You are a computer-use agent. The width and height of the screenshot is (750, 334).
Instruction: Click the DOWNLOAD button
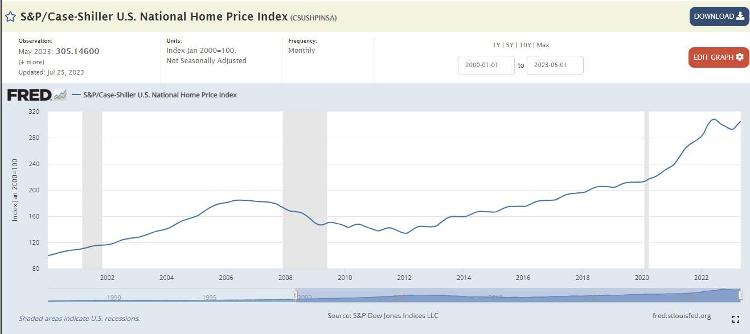click(x=719, y=17)
